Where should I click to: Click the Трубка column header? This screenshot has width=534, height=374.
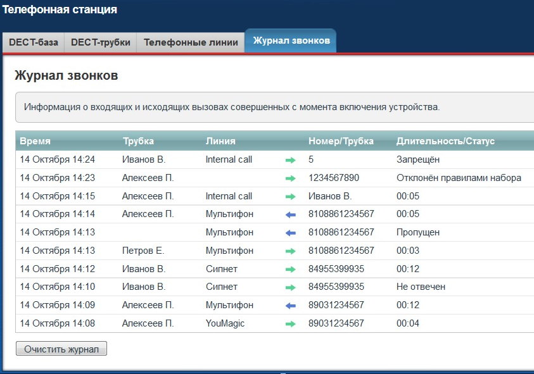click(138, 141)
